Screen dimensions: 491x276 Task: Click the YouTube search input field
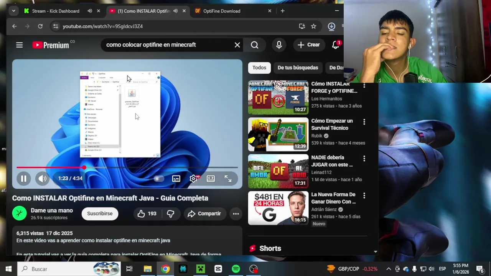(x=169, y=45)
